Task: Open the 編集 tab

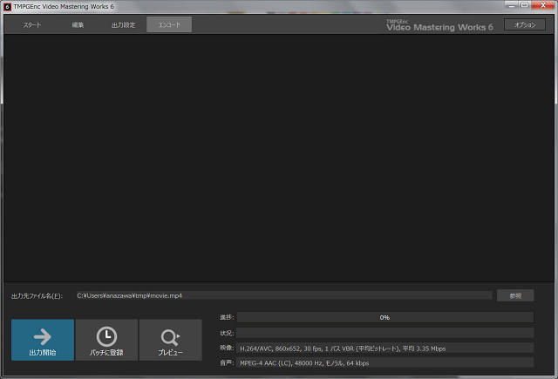Action: pos(78,25)
